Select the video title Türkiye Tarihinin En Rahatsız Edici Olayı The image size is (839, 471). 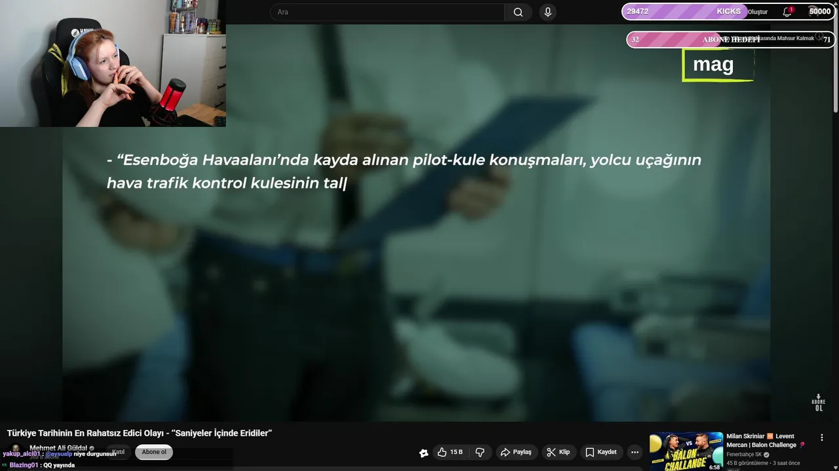(x=139, y=433)
